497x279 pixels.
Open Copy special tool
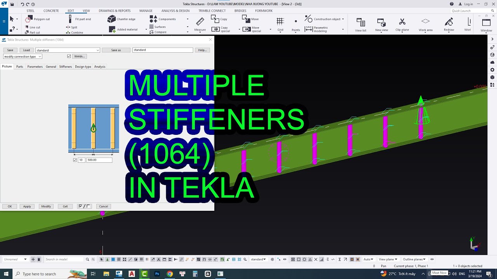(221, 29)
